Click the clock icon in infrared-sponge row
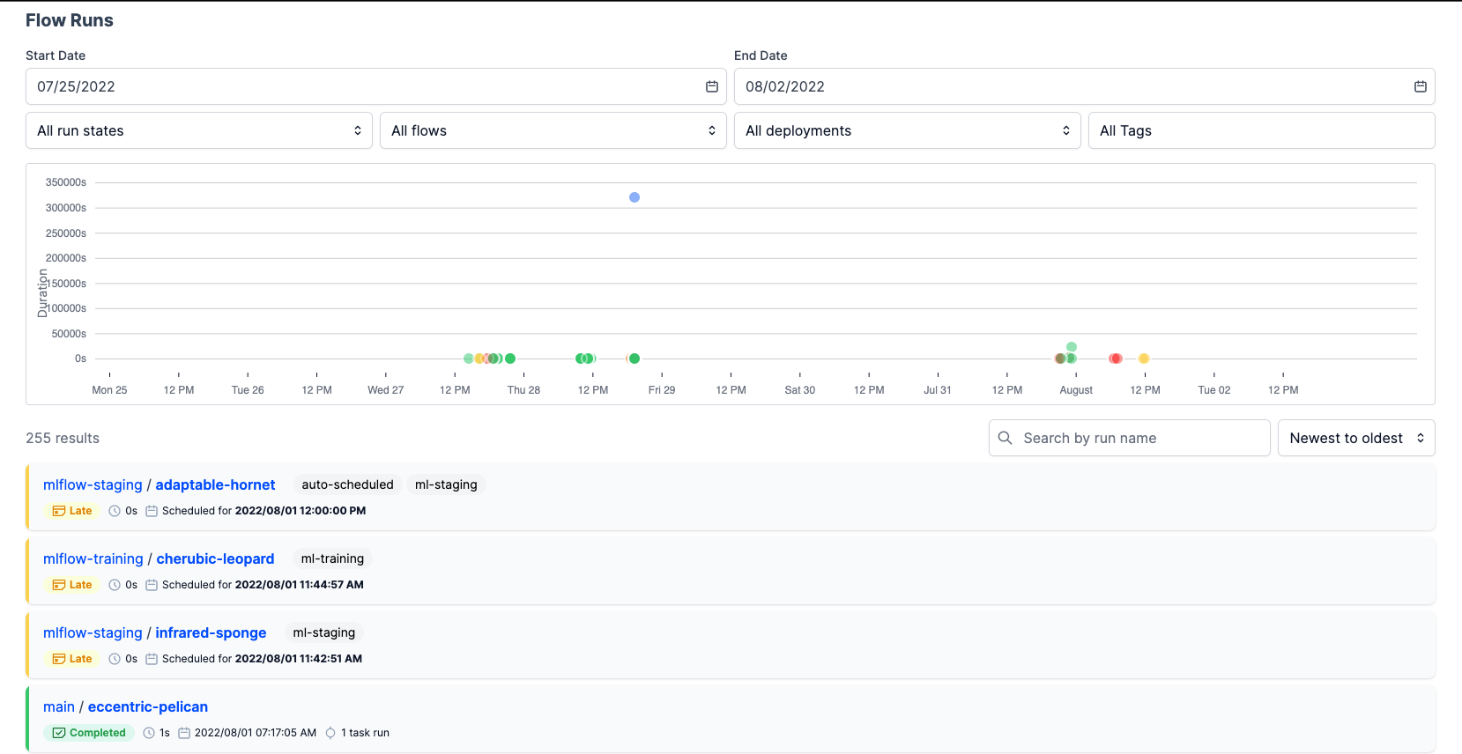This screenshot has height=754, width=1462. pyautogui.click(x=115, y=659)
